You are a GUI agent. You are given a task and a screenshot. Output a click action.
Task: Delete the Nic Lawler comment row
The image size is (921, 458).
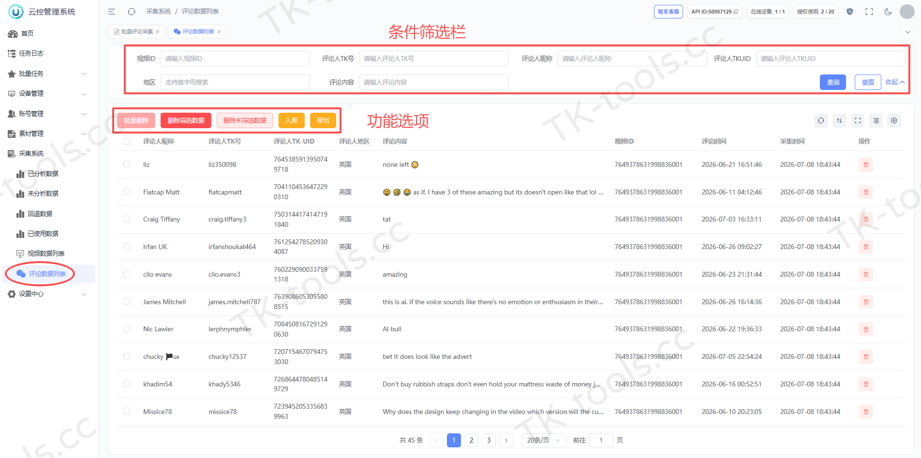(x=866, y=329)
